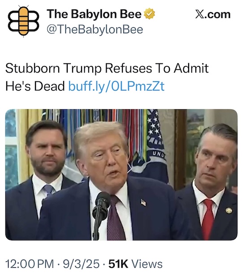Image resolution: width=242 pixels, height=278 pixels.
Task: Open The Babylon Bee display name
Action: pos(94,14)
